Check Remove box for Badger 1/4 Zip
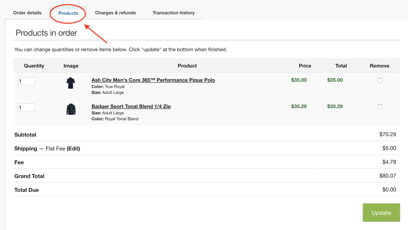This screenshot has width=408, height=230. 380,107
